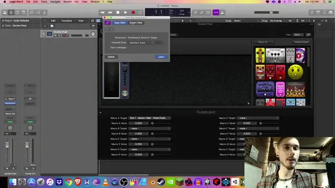Toggle the Cycle mode button
The width and height of the screenshot is (335, 188).
[140, 13]
